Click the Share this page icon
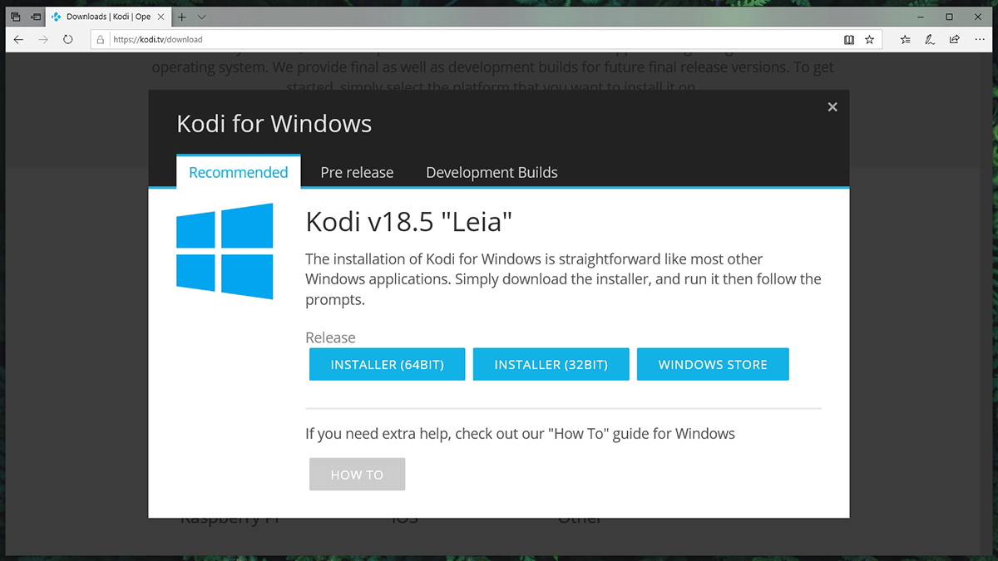 click(x=954, y=39)
